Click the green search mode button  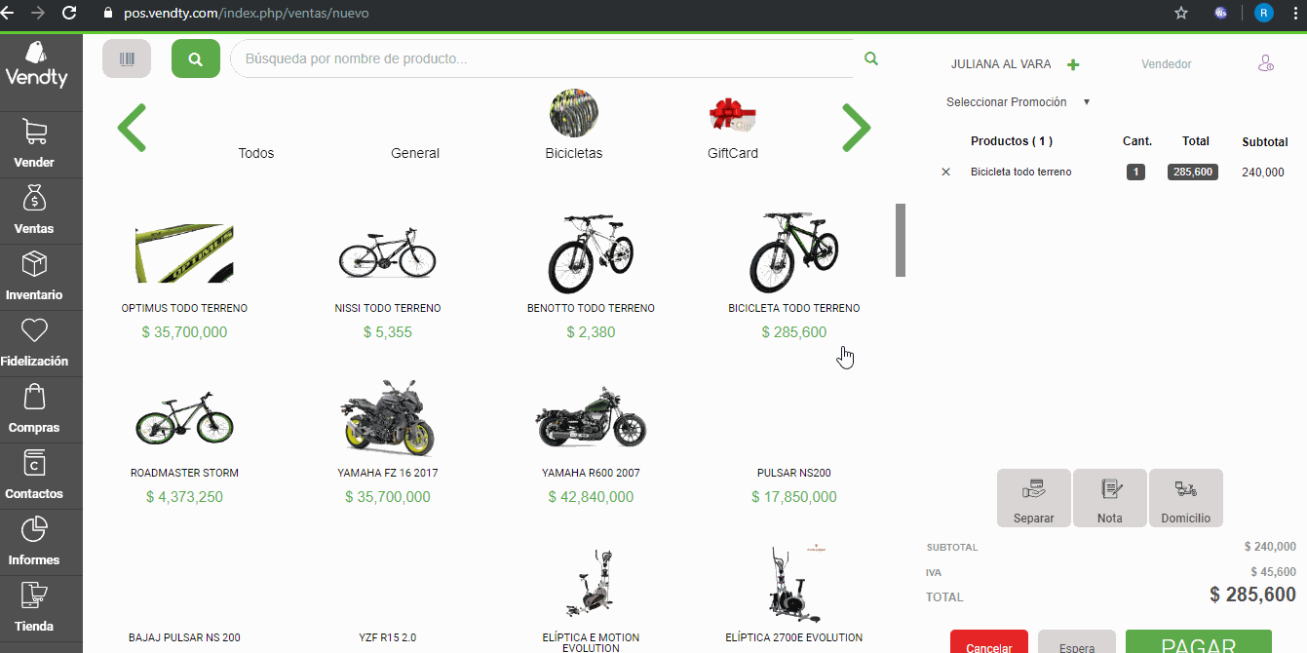pos(196,59)
